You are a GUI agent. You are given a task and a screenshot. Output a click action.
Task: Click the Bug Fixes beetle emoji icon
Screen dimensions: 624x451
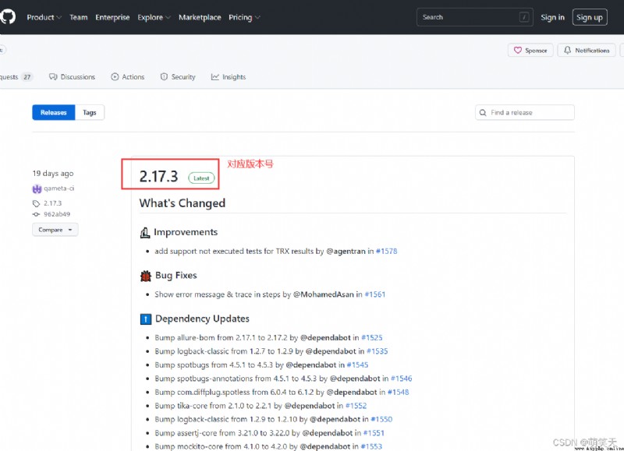point(146,276)
